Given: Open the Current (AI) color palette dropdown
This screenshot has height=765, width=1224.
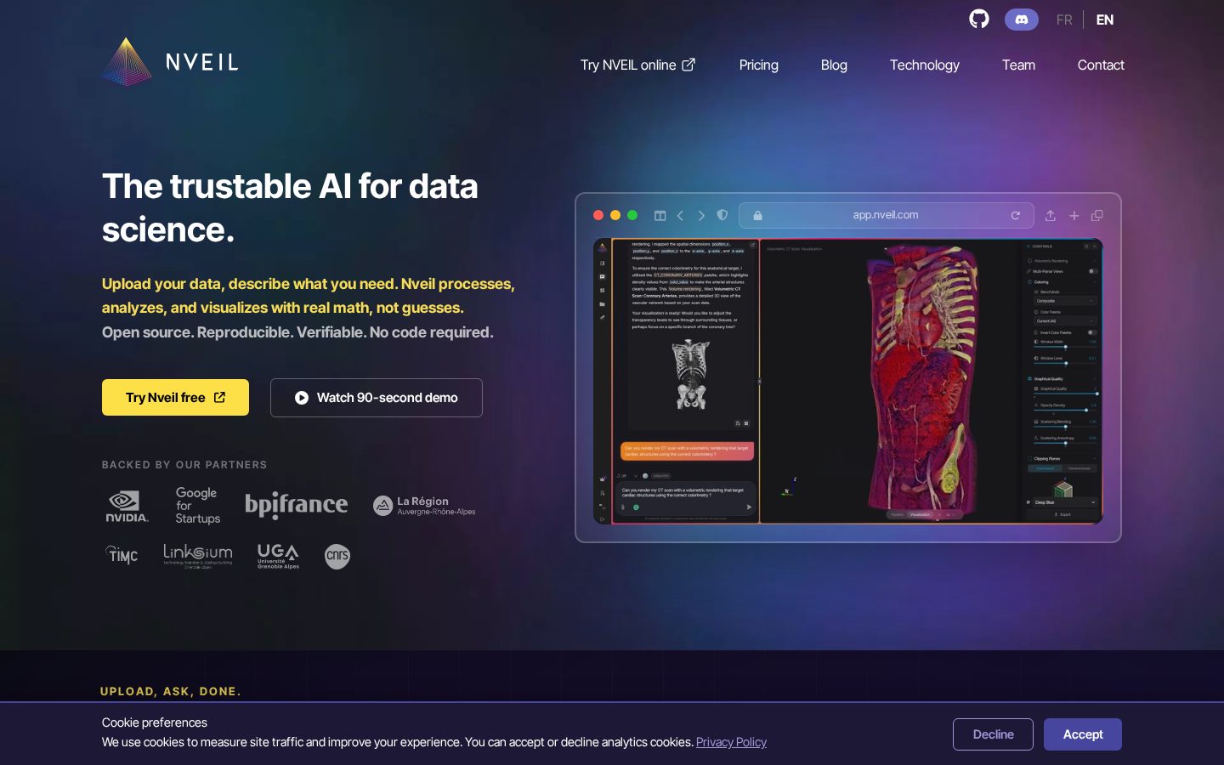Looking at the screenshot, I should (1066, 321).
